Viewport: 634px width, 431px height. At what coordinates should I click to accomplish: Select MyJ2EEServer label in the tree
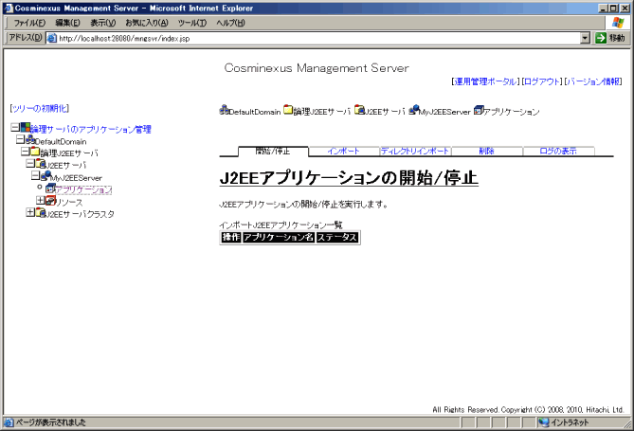tap(77, 178)
